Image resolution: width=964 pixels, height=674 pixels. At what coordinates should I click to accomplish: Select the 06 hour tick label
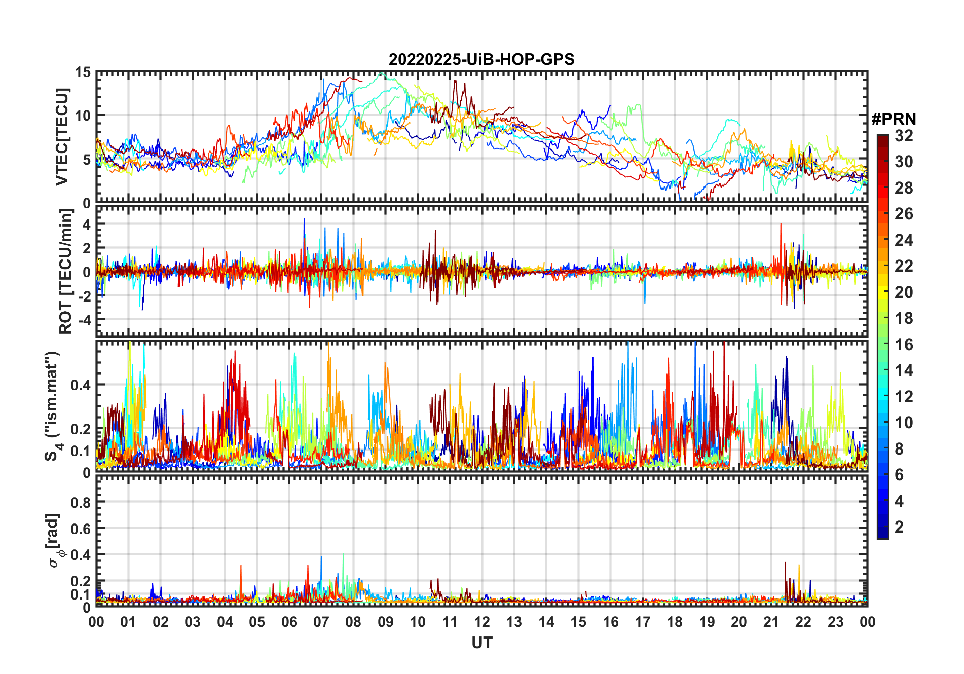[x=289, y=622]
